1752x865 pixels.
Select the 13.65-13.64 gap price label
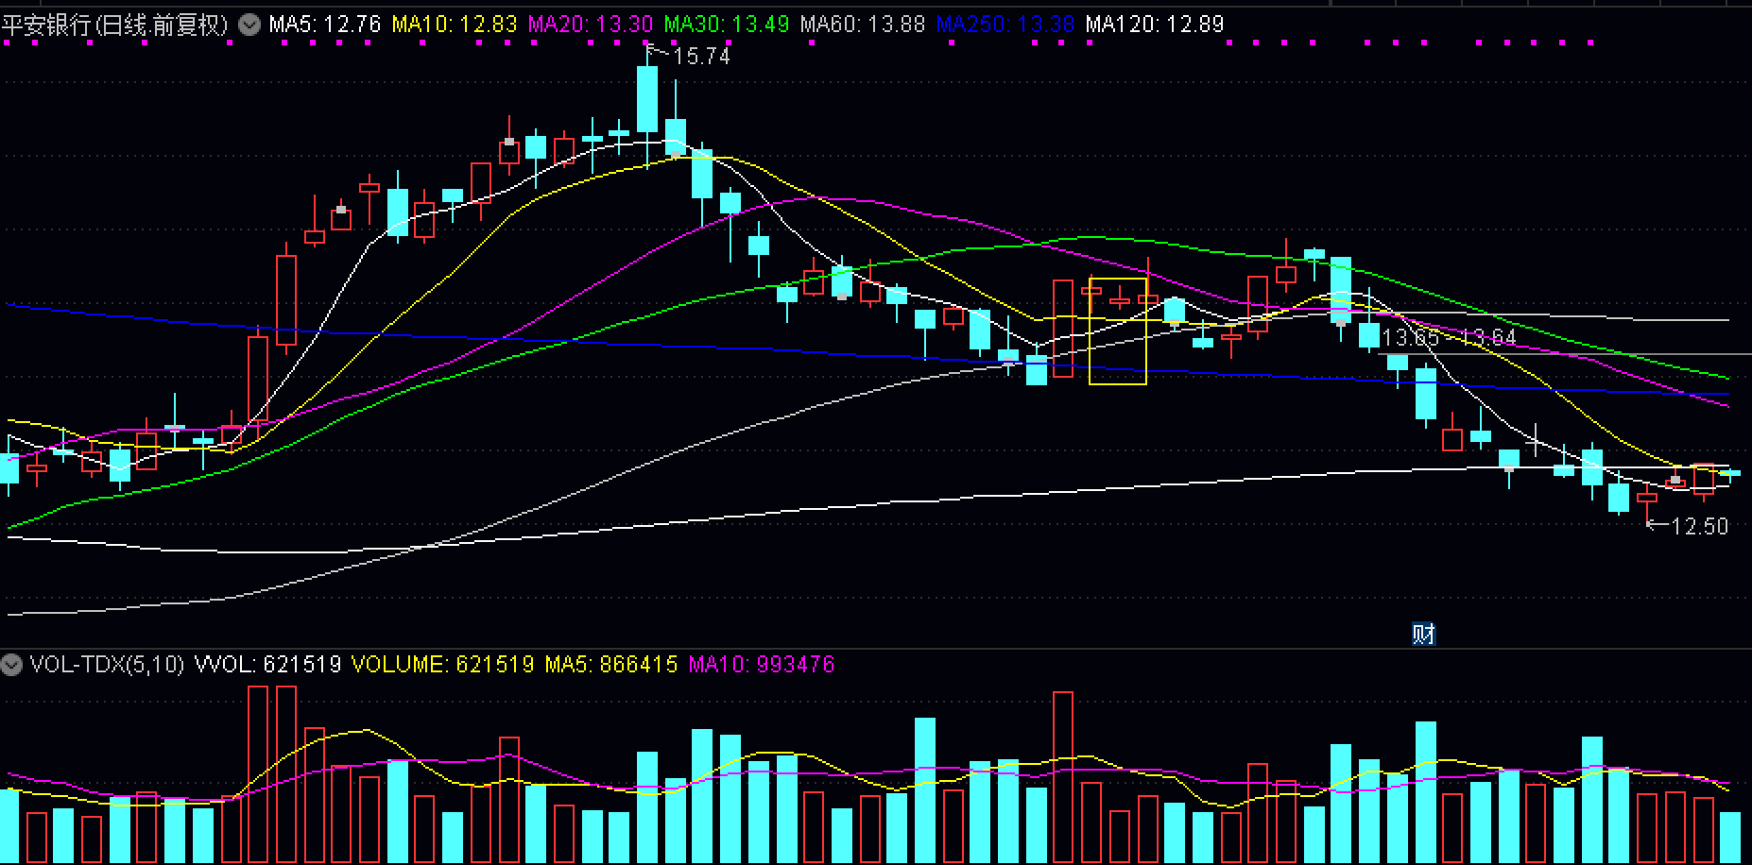coord(1449,337)
